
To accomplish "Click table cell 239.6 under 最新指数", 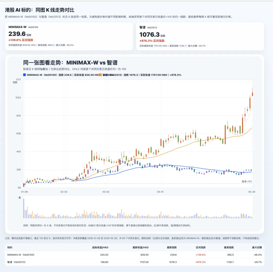I will point(173,255).
